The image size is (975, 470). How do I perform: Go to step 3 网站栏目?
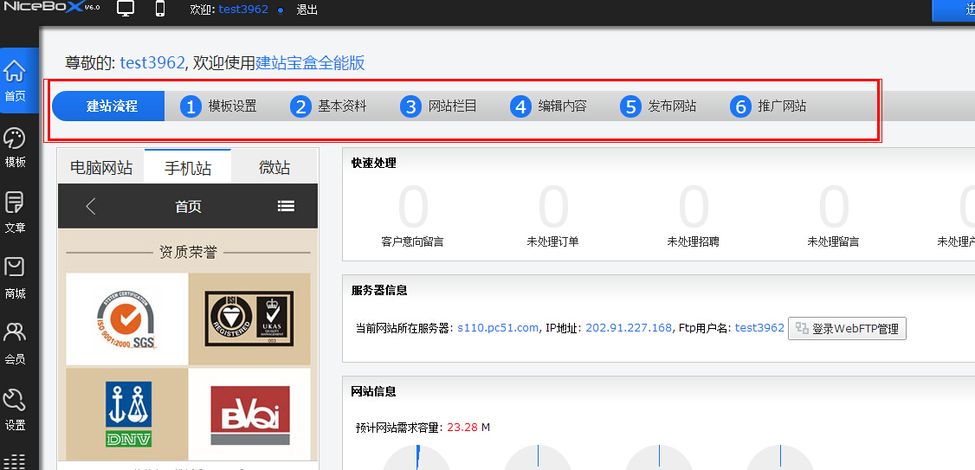coord(439,106)
